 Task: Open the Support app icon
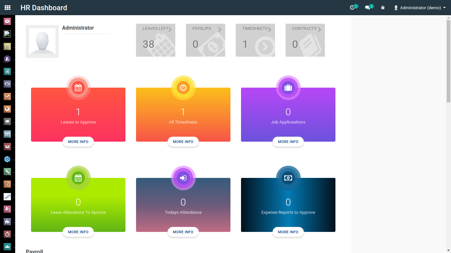tap(7, 197)
